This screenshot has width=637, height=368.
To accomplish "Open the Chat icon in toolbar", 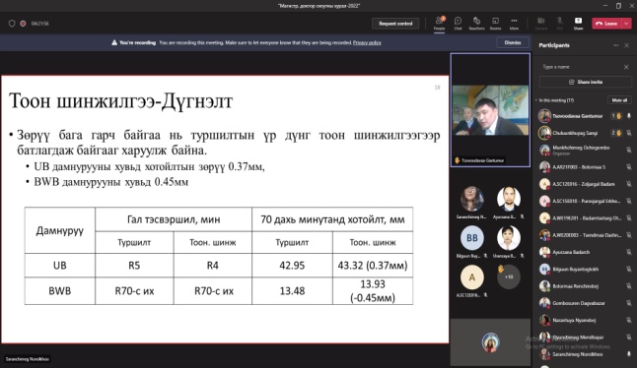I will tap(458, 23).
